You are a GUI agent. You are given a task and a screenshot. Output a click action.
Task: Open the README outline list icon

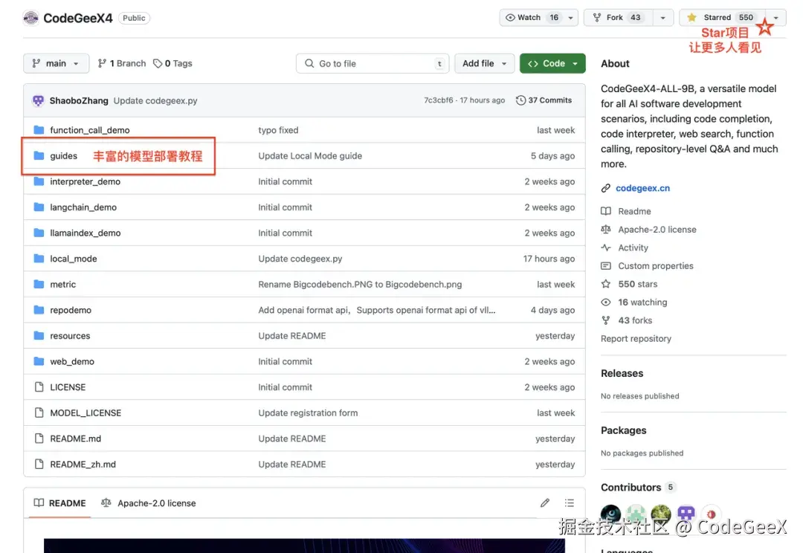point(570,502)
